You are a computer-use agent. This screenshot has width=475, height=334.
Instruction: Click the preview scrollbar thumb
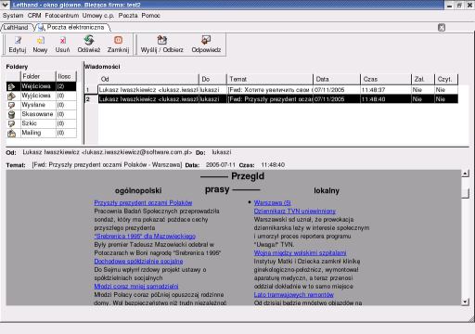point(466,193)
